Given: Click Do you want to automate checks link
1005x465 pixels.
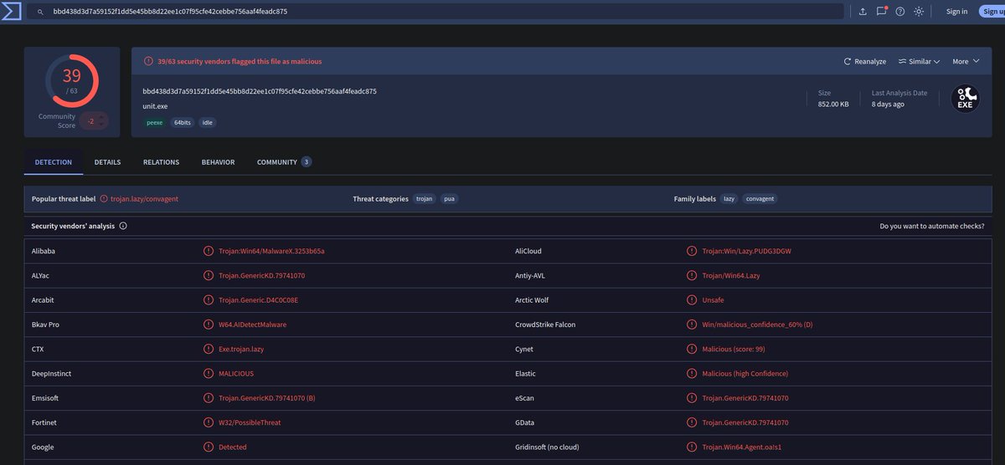Looking at the screenshot, I should coord(932,226).
